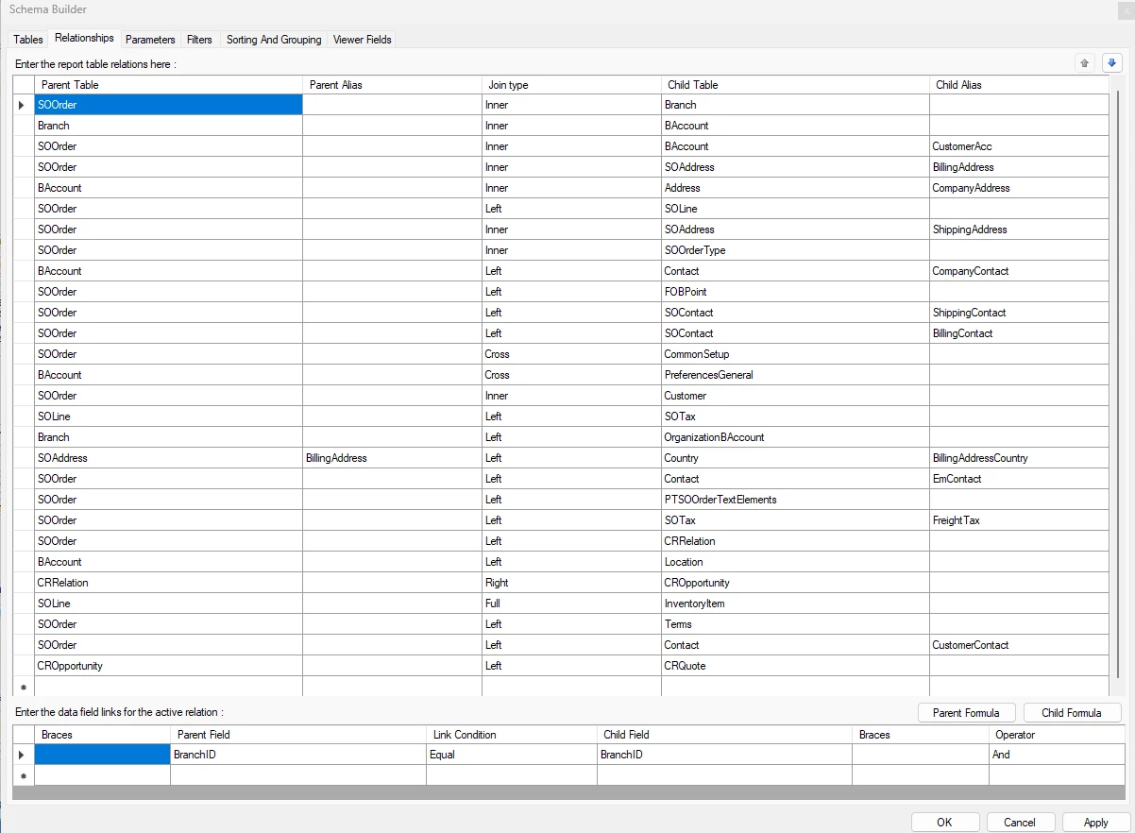Screen dimensions: 1135x833
Task: Select the ShippingContact child alias cell
Action: point(1019,313)
